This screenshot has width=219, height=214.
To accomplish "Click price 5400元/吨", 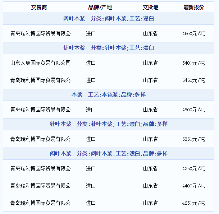I will coord(193,63).
